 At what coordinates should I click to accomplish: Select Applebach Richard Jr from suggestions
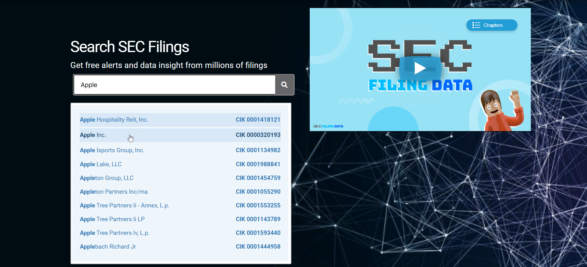[108, 247]
